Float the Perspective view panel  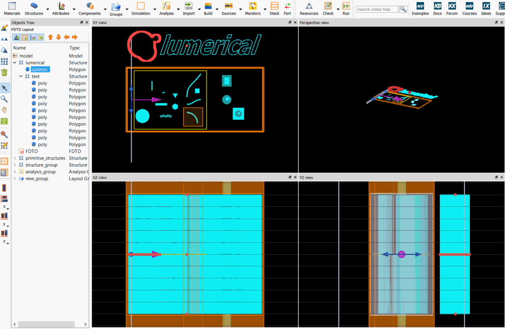496,22
